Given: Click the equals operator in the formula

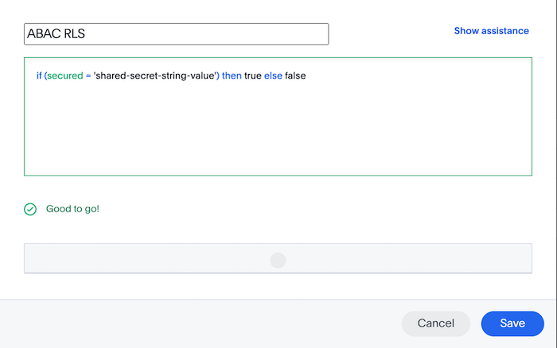Looking at the screenshot, I should tap(88, 75).
